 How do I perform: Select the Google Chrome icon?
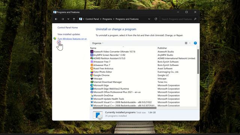tap(91, 75)
